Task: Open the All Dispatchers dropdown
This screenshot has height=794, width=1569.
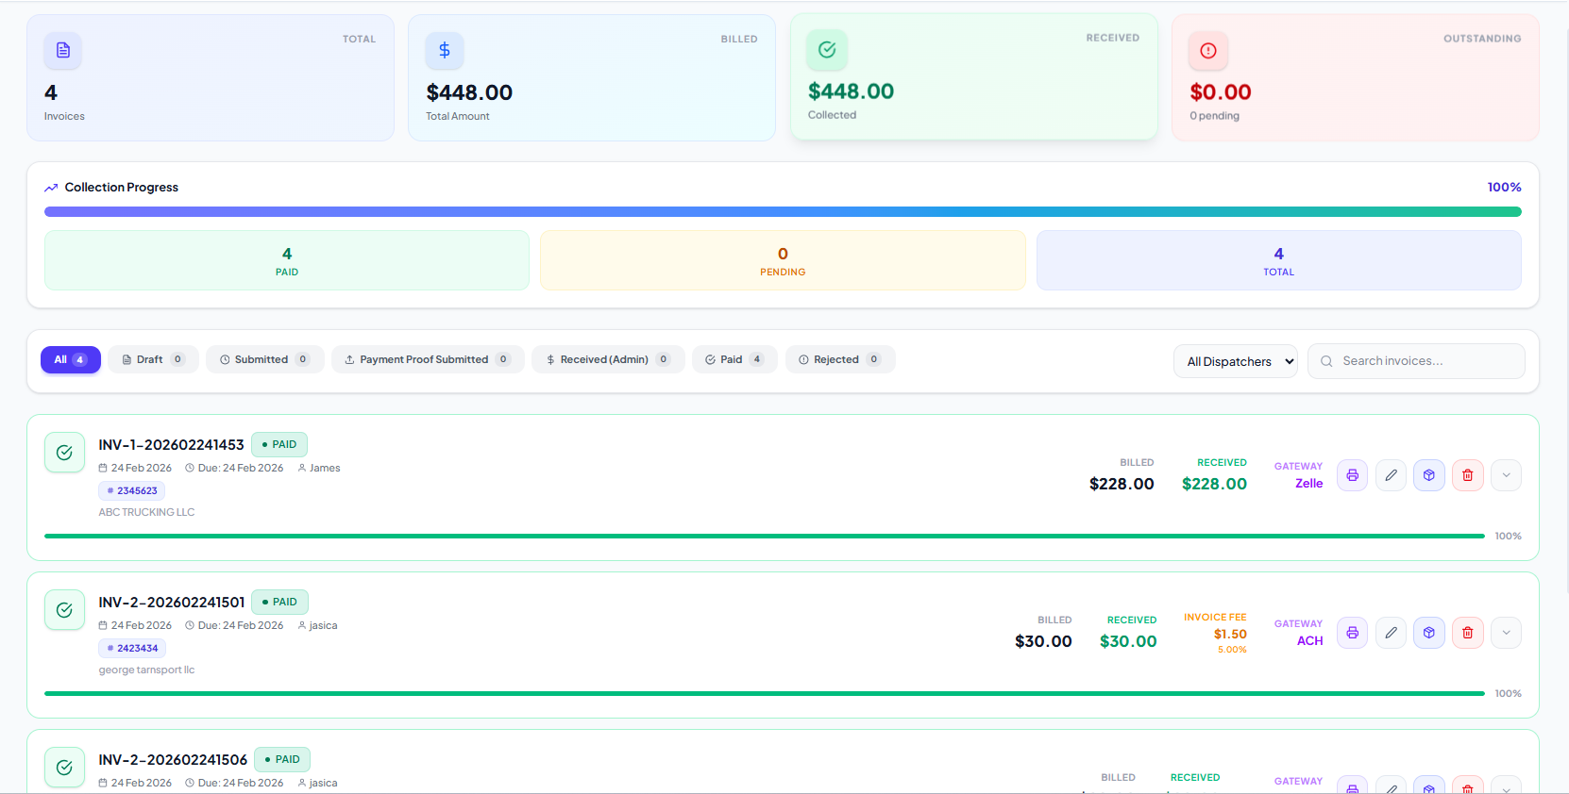Action: (1236, 361)
